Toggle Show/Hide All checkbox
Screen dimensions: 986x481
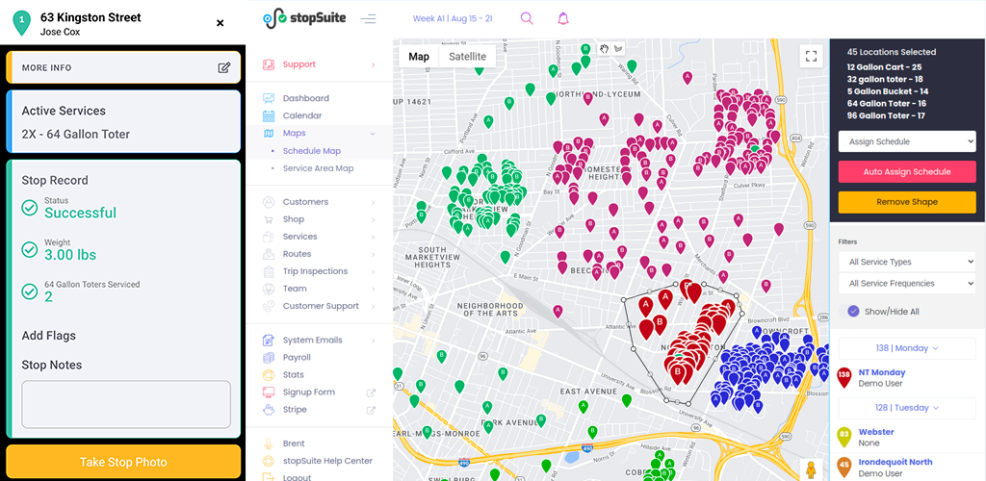pos(853,312)
